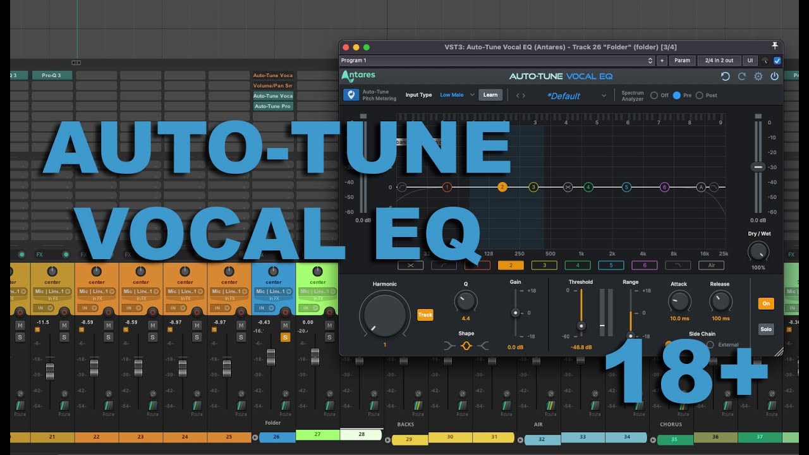Click the Undo arrow icon in Auto-Tune Vocal EQ

pos(725,76)
